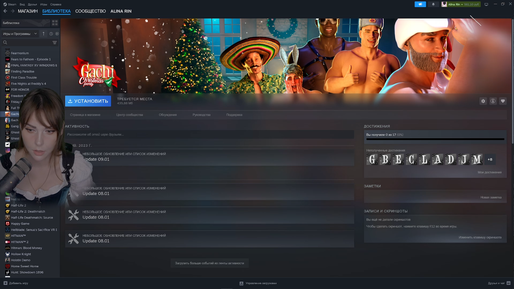Toggle show ready-to-play games filter
This screenshot has height=289, width=514.
point(57,34)
